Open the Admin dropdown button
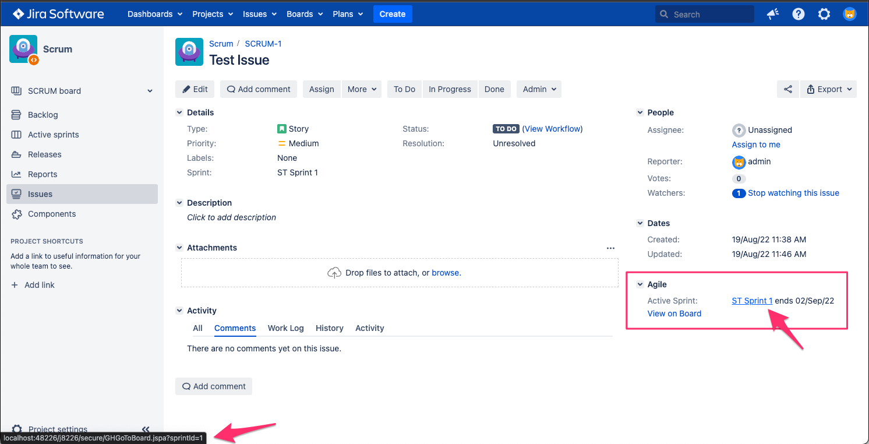Image resolution: width=869 pixels, height=444 pixels. [x=539, y=89]
